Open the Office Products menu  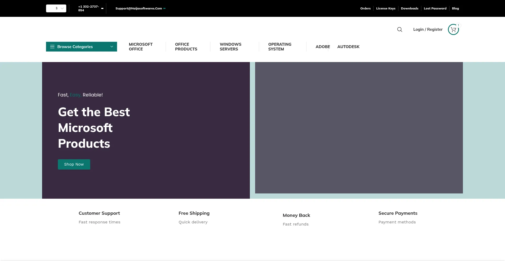[186, 47]
